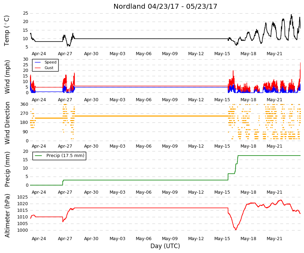Viewport: 304px width, 253px height.
Task: Click the May-18 tick on temperature chart
Action: [x=248, y=54]
